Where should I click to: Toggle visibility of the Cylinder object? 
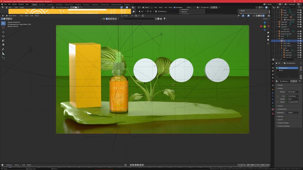(x=298, y=15)
